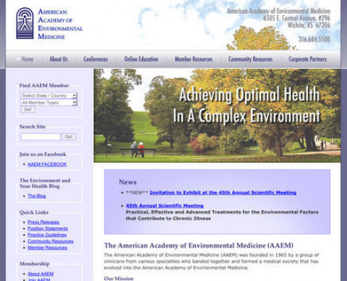Open the Position Statements quick link

[48, 228]
